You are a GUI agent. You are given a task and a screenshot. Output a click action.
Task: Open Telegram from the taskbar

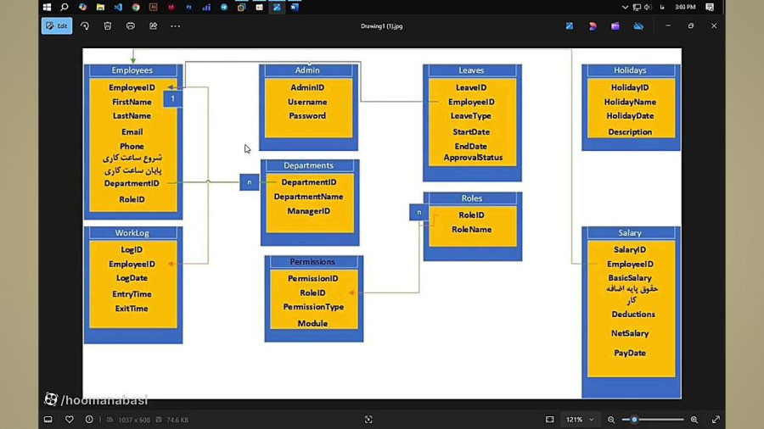click(224, 7)
